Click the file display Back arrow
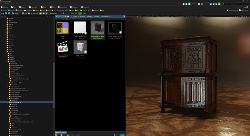 [x=57, y=16]
